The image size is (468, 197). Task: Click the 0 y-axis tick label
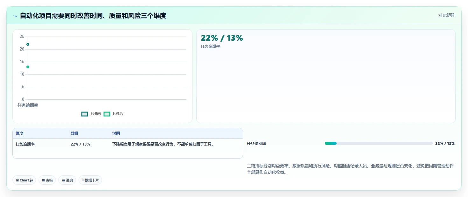(x=23, y=99)
